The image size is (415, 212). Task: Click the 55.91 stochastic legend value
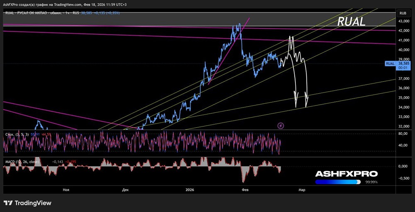pyautogui.click(x=36, y=134)
